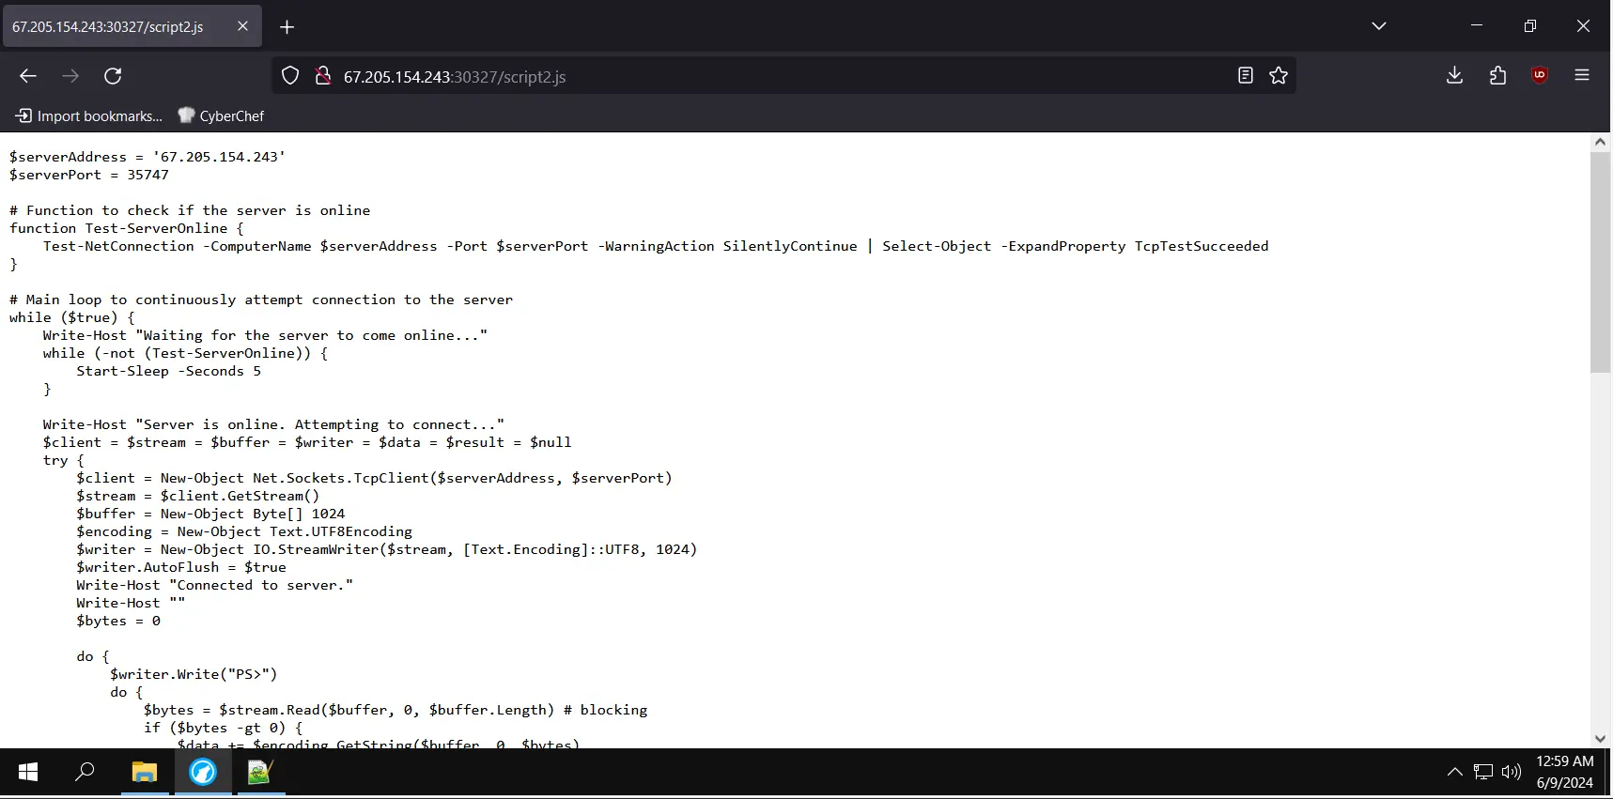Image resolution: width=1613 pixels, height=799 pixels.
Task: Open the volume tray icon
Action: 1512,772
